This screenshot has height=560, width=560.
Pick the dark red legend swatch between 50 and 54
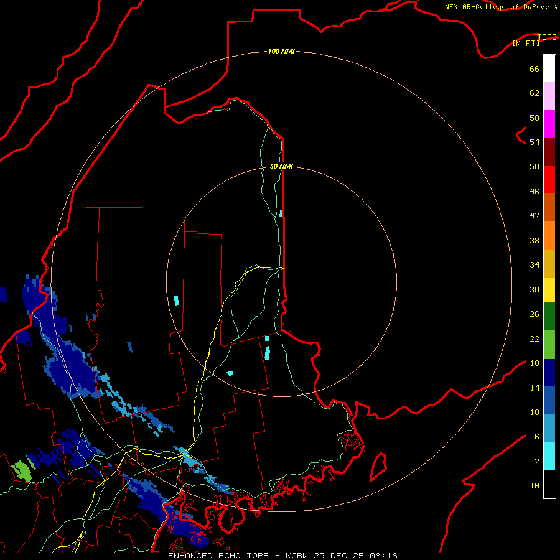549,151
